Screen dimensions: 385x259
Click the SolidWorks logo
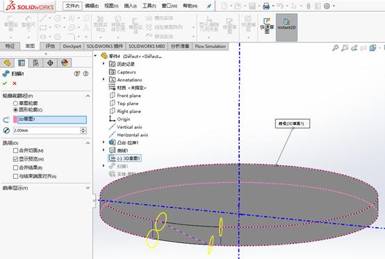tap(30, 6)
